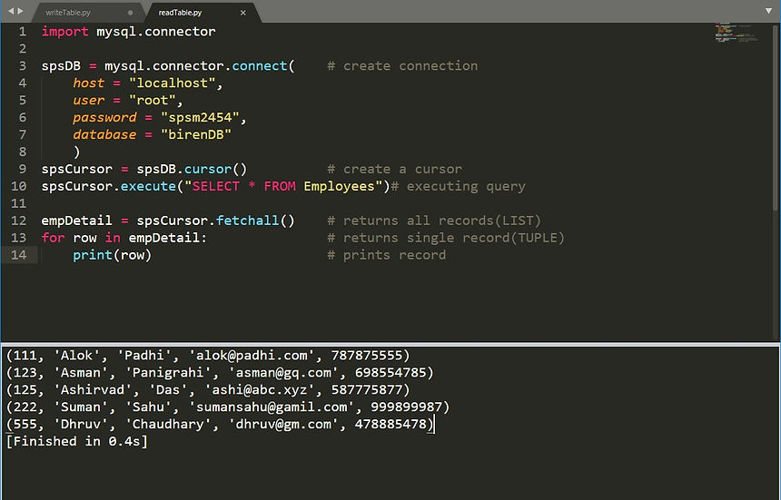781x500 pixels.
Task: Click '# returns single record(TUPLE)' comment
Action: click(446, 238)
